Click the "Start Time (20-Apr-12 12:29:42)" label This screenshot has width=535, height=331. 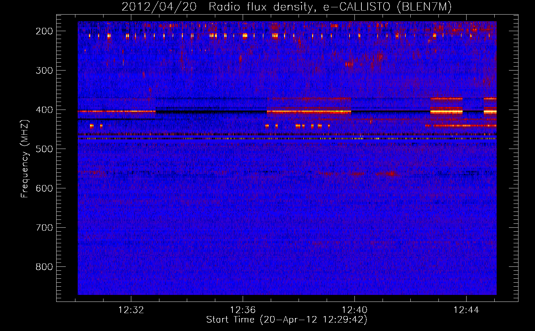click(287, 320)
